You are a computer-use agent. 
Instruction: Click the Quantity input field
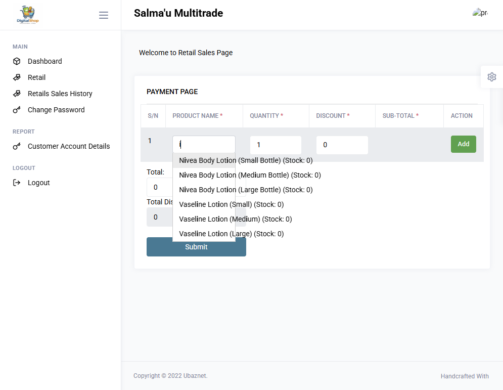tap(276, 145)
